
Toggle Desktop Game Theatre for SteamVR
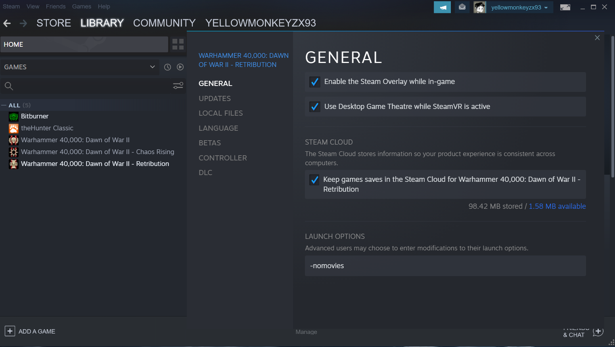[x=315, y=107]
